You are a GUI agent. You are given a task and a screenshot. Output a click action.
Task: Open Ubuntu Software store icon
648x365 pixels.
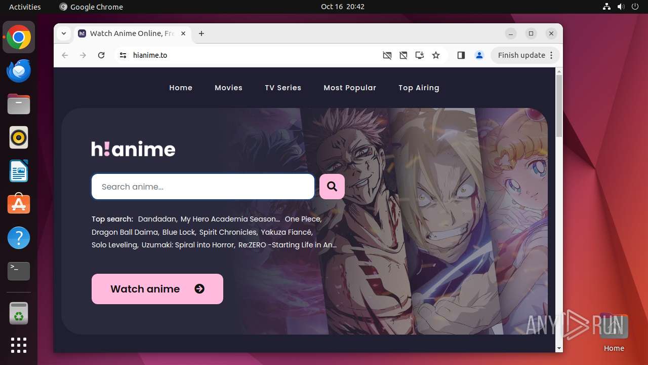[19, 204]
